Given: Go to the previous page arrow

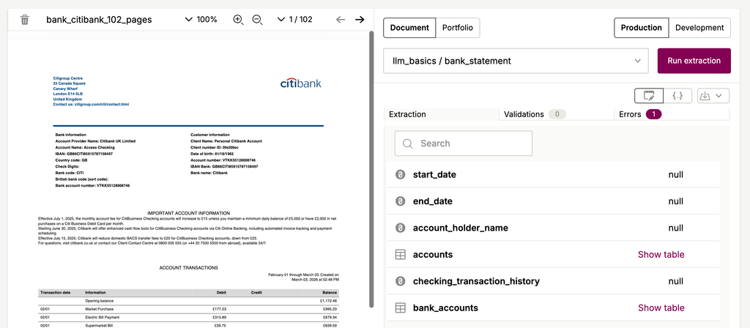Looking at the screenshot, I should [x=341, y=20].
